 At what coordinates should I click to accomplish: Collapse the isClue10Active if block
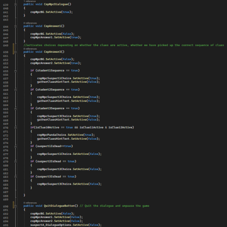click(x=15, y=128)
